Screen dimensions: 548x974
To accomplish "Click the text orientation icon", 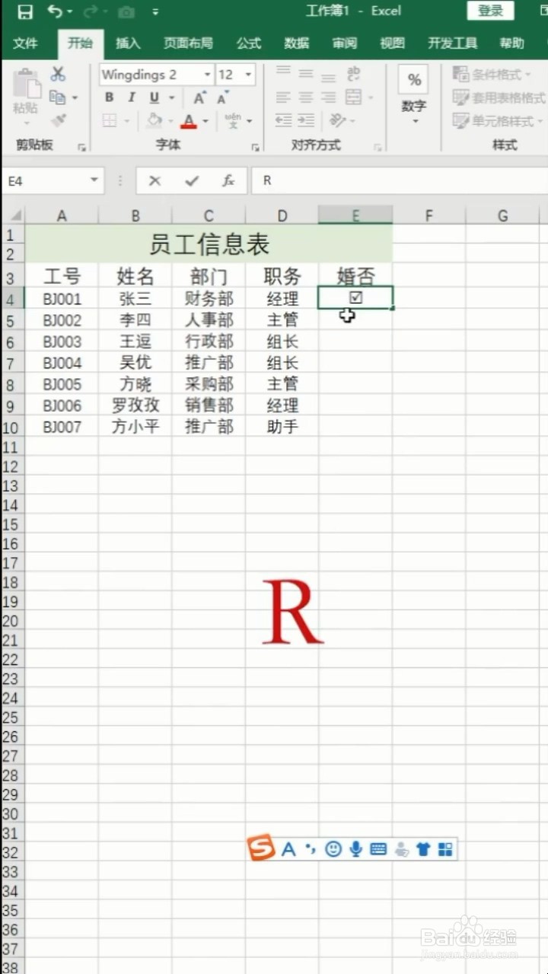I will point(336,120).
